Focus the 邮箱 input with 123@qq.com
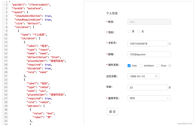 click(x=149, y=54)
